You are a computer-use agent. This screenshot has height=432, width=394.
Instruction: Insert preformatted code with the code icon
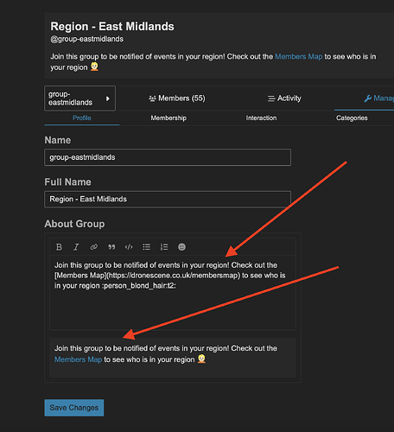point(129,247)
